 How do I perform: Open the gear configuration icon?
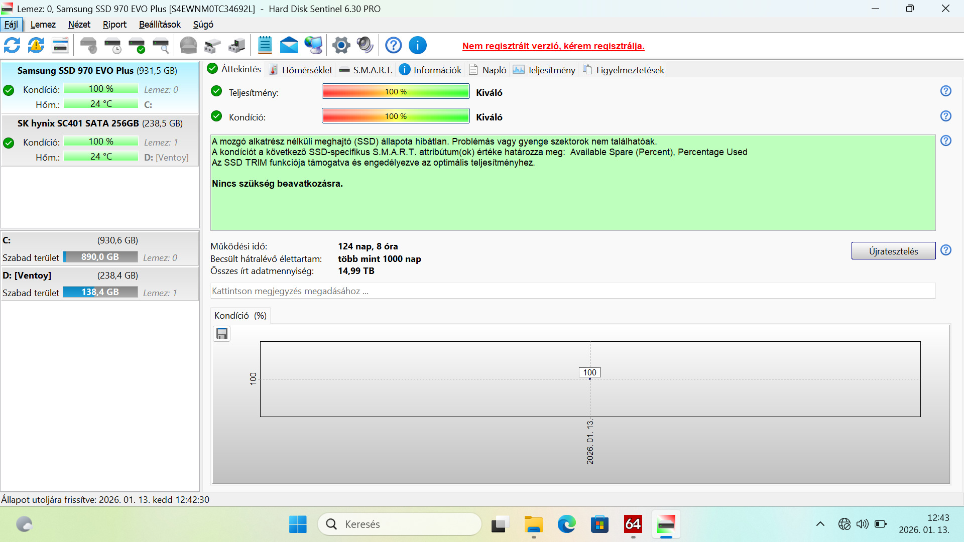coord(341,46)
